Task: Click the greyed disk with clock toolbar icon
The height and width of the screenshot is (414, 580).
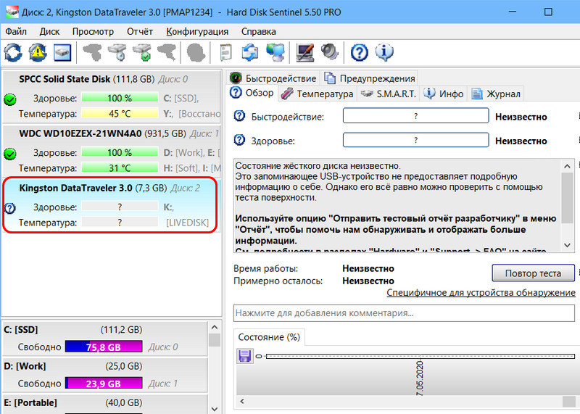Action: coord(117,52)
